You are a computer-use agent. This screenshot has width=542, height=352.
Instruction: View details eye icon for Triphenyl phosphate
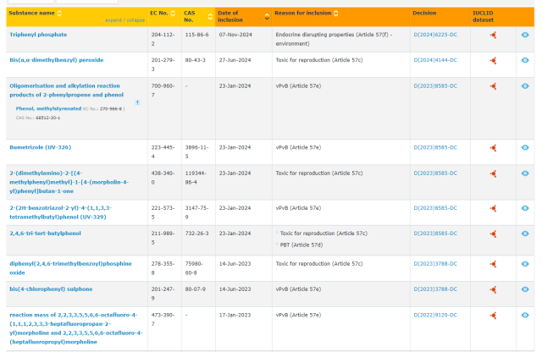tap(525, 35)
